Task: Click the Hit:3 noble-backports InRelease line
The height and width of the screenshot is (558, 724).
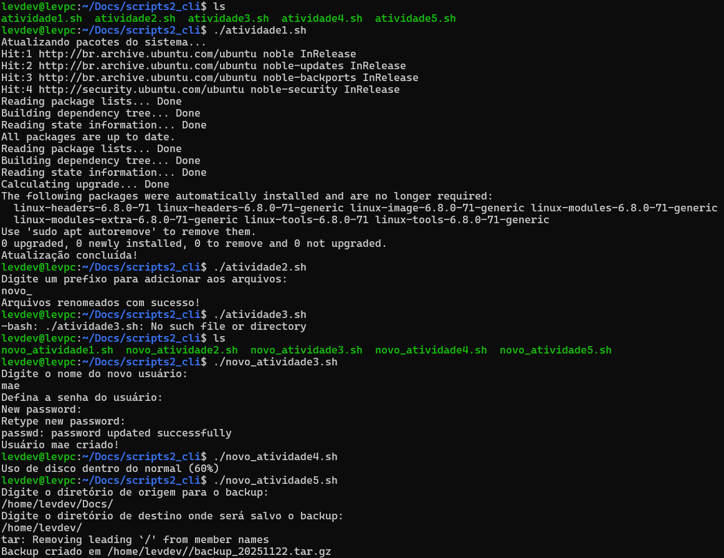Action: click(209, 77)
